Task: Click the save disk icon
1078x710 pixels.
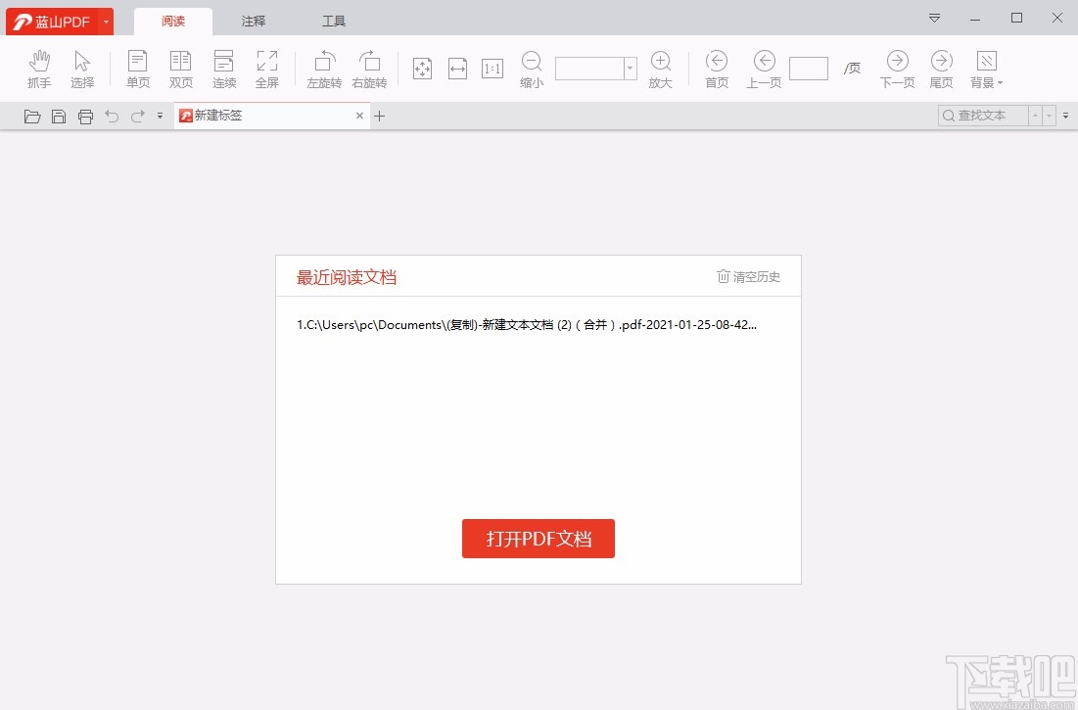Action: coord(59,117)
